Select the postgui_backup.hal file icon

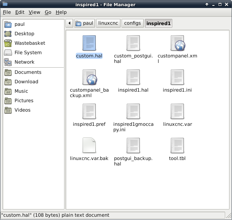pyautogui.click(x=133, y=145)
